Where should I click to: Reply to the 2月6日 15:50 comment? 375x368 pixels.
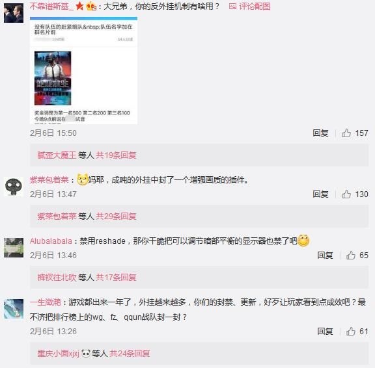[320, 133]
